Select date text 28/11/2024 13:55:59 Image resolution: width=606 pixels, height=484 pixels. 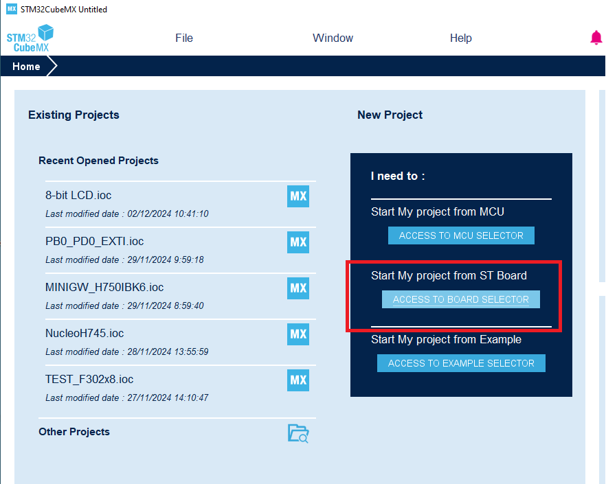coord(168,352)
